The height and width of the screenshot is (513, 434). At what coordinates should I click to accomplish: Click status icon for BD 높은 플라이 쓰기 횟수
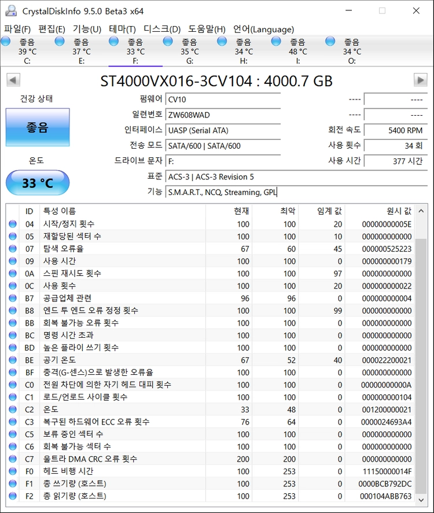(13, 348)
